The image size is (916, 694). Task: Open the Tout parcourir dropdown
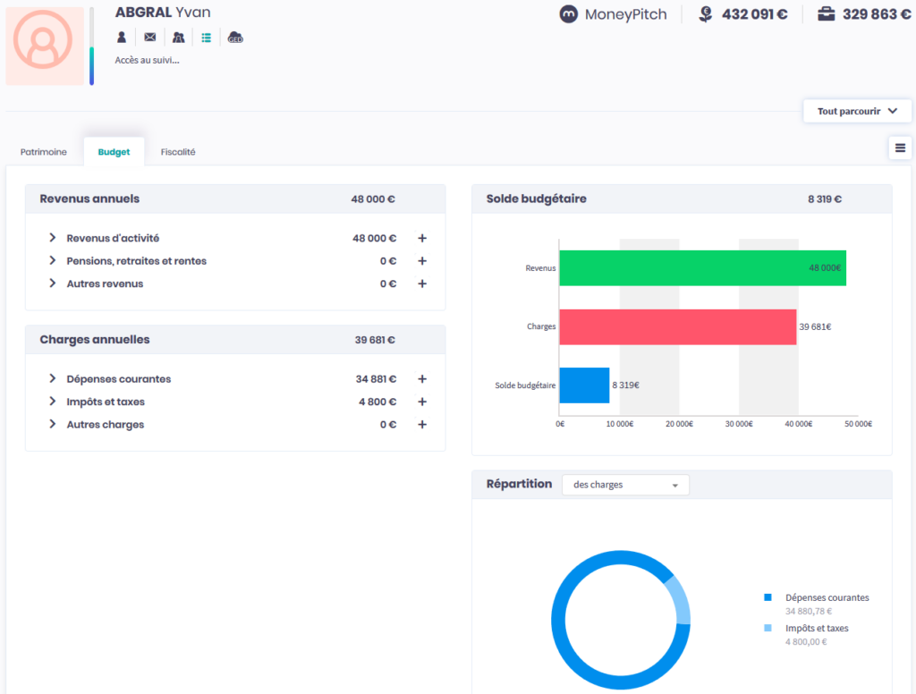pyautogui.click(x=857, y=112)
